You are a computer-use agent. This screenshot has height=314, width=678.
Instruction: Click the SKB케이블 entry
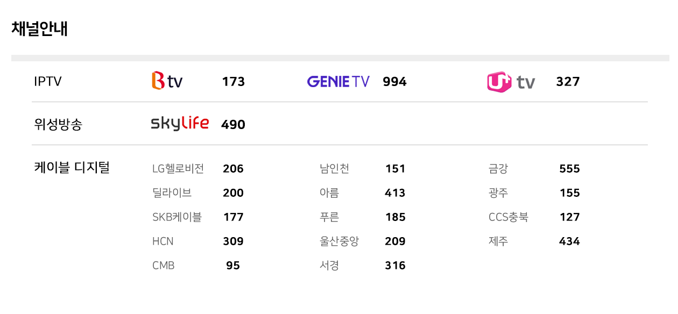coord(177,217)
